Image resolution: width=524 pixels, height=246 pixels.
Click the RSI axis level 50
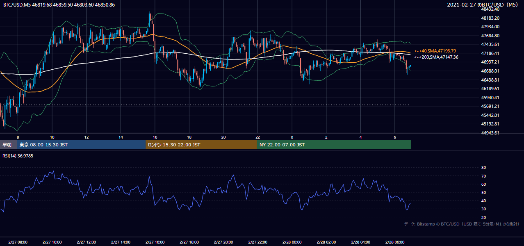483,192
